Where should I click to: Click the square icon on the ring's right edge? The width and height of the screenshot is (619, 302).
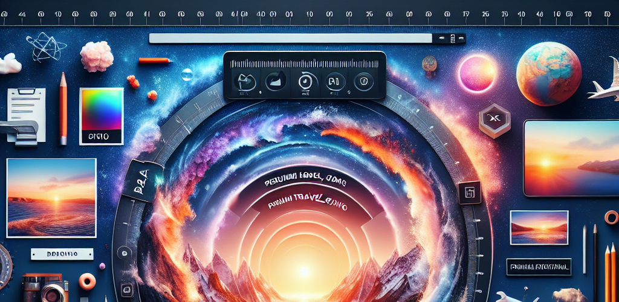point(469,193)
